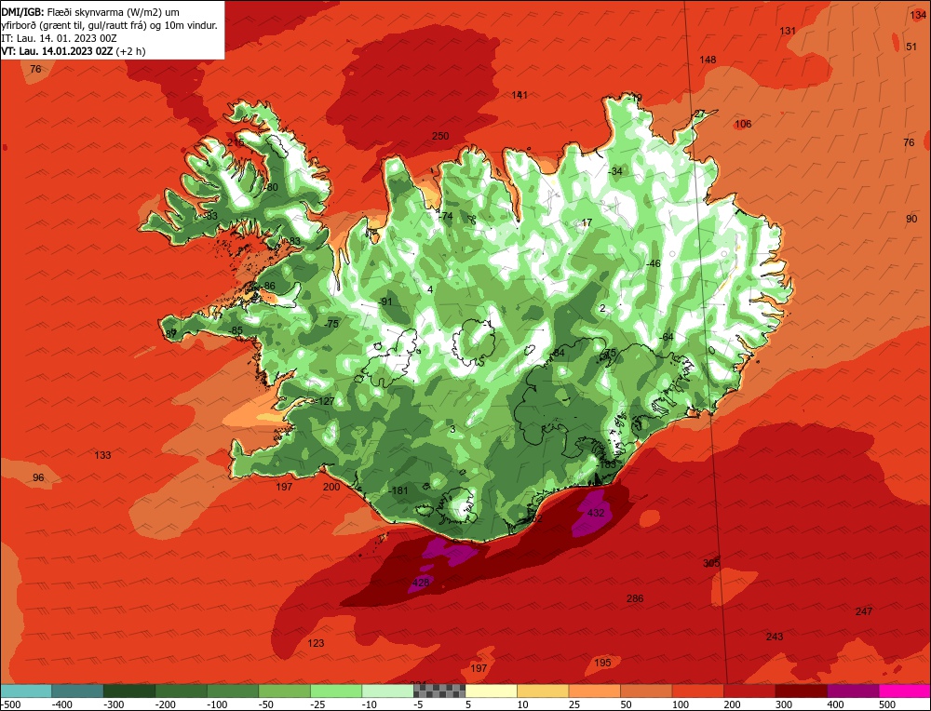Click the "DMI/IGB:" title text
Image resolution: width=931 pixels, height=711 pixels.
(22, 12)
